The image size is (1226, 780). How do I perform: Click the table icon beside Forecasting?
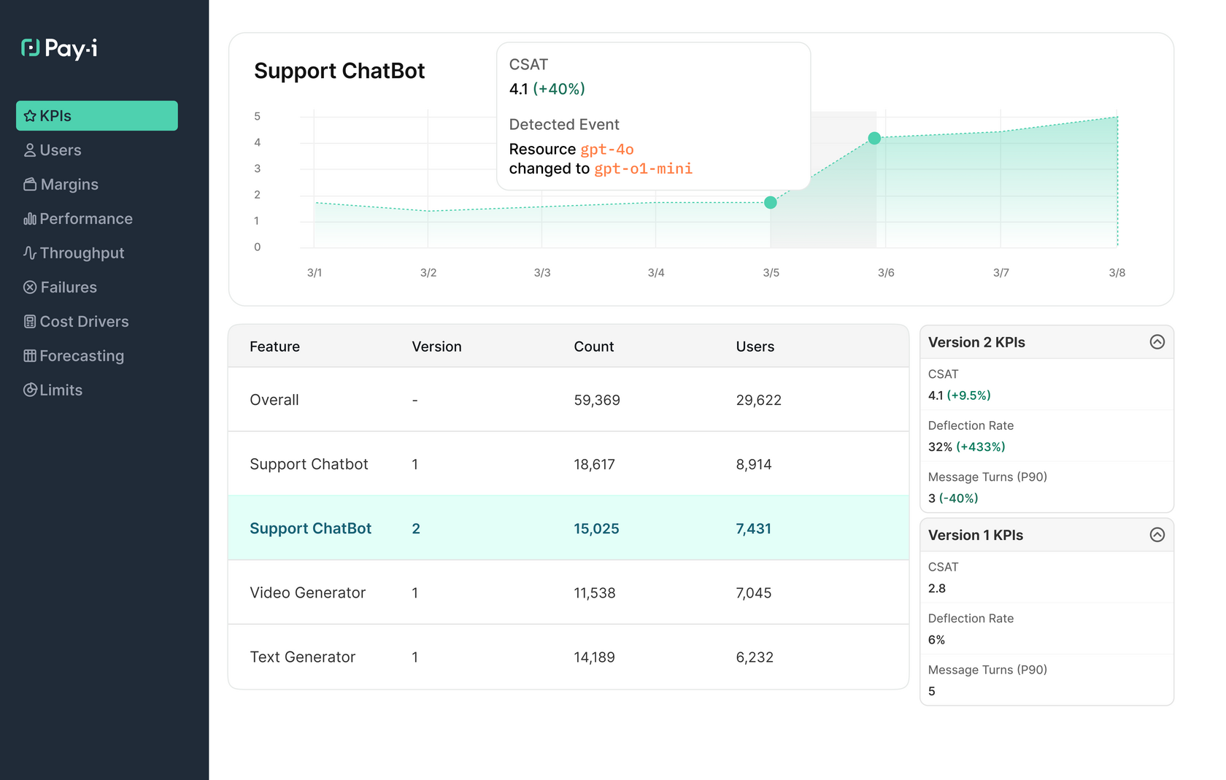(30, 356)
